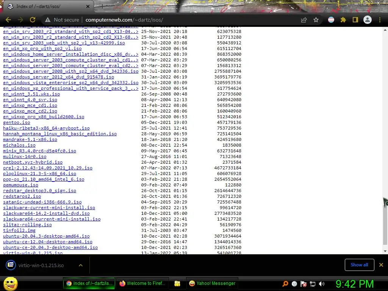Reload the current page
388x291 pixels.
(x=33, y=20)
